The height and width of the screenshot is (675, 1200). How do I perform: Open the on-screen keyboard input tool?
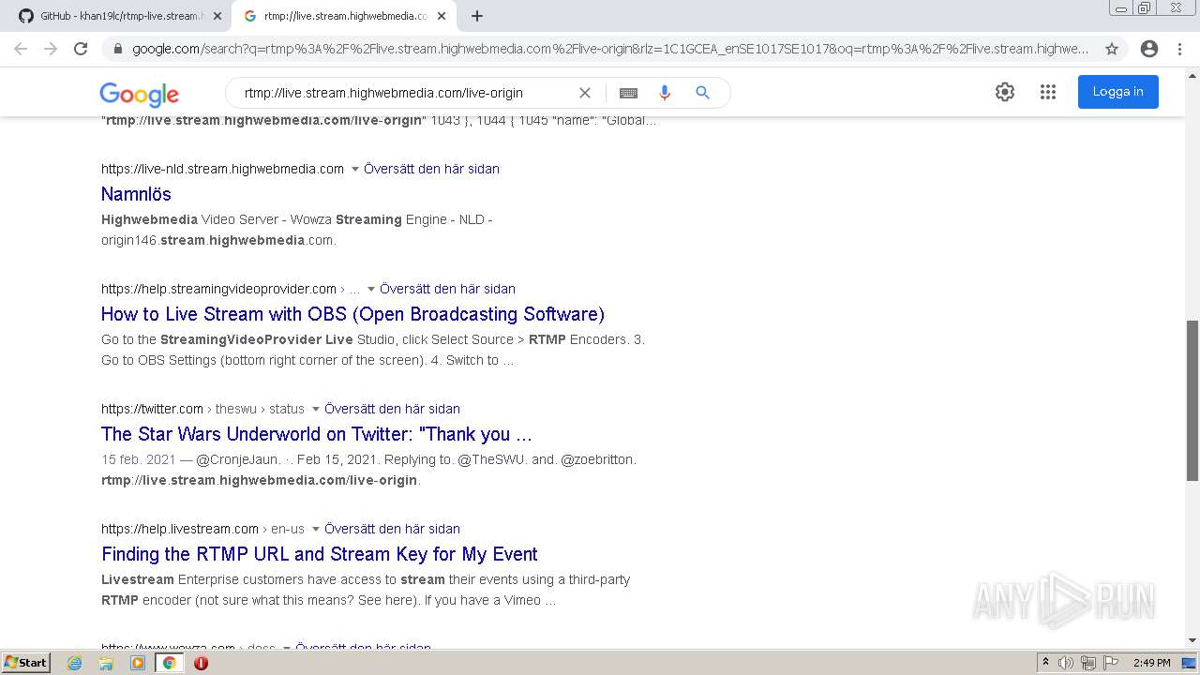pos(628,93)
